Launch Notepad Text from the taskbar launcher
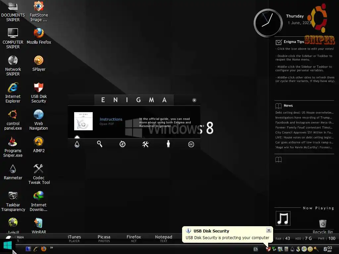Viewport: 339px width, 254px height. tap(164, 238)
